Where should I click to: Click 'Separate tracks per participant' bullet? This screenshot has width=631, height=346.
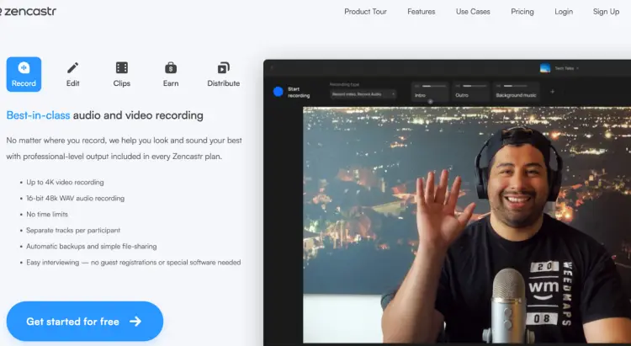tap(73, 231)
